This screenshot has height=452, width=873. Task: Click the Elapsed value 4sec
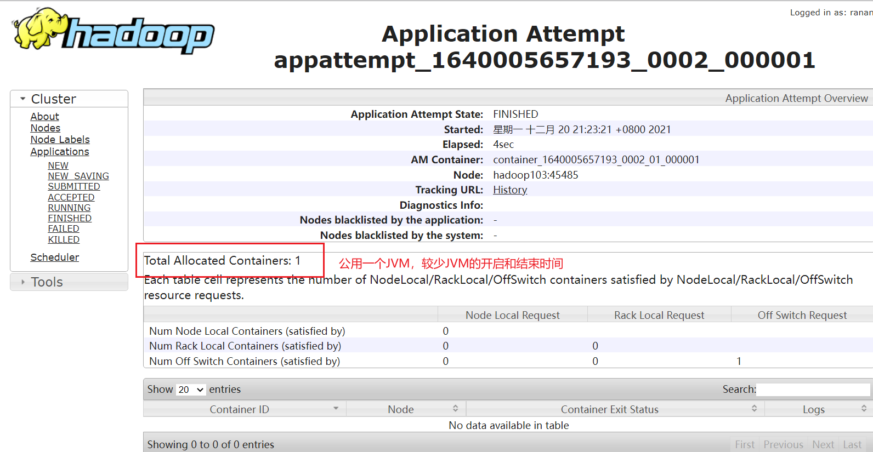pyautogui.click(x=503, y=145)
